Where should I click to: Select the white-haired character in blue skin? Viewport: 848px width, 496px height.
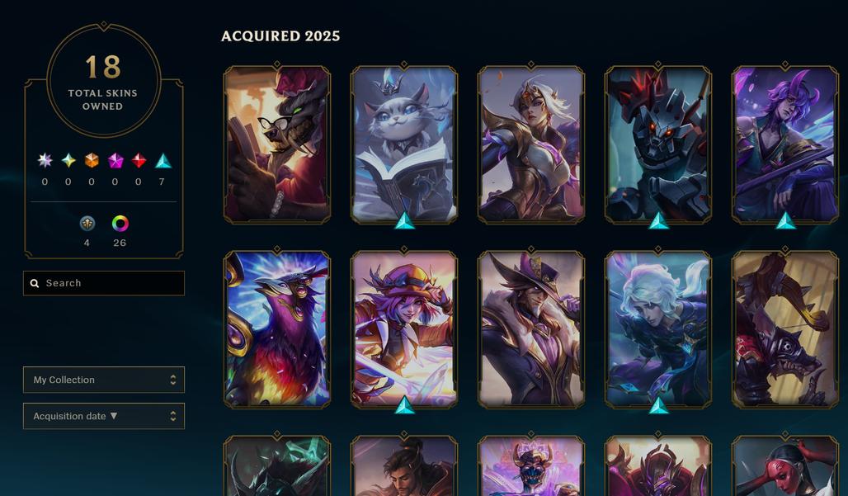(658, 328)
